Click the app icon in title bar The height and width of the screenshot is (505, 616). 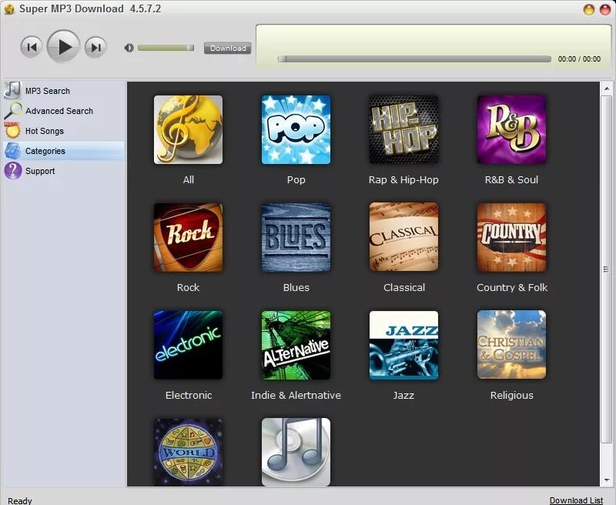8,8
